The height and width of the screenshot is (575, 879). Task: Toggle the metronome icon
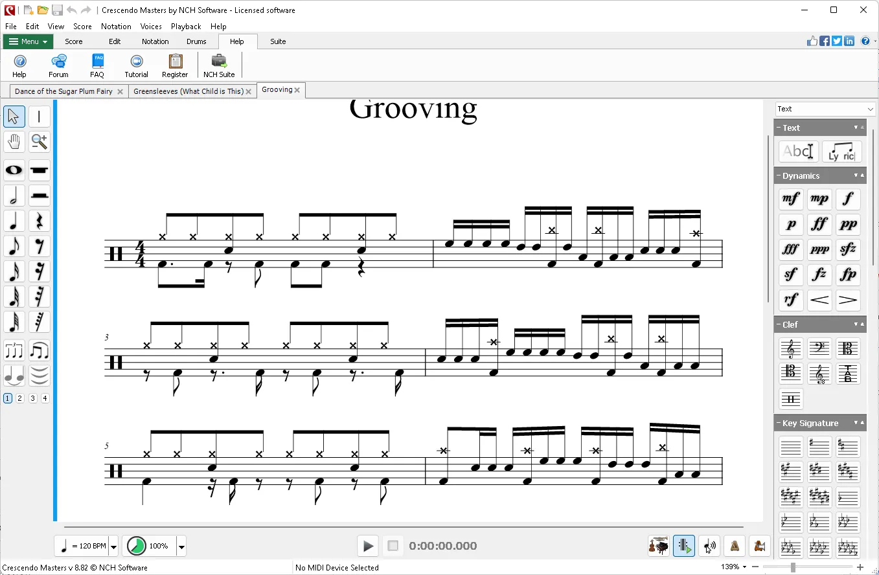[x=735, y=546]
